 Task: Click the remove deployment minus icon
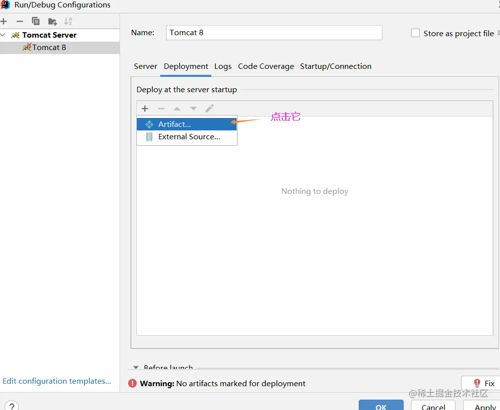coord(161,109)
